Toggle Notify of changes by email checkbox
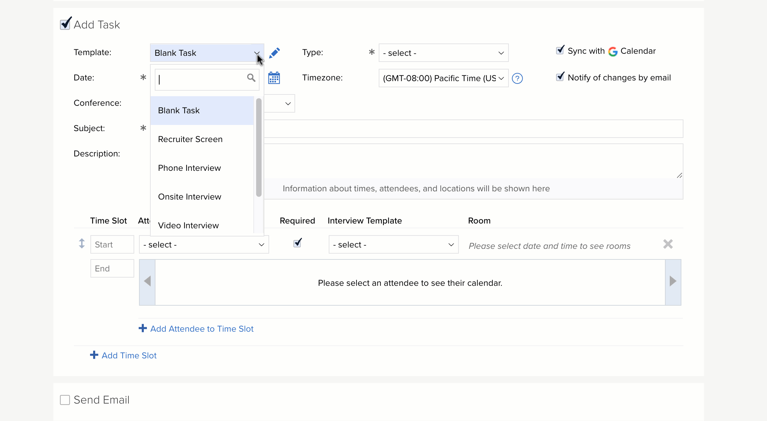 coord(560,77)
